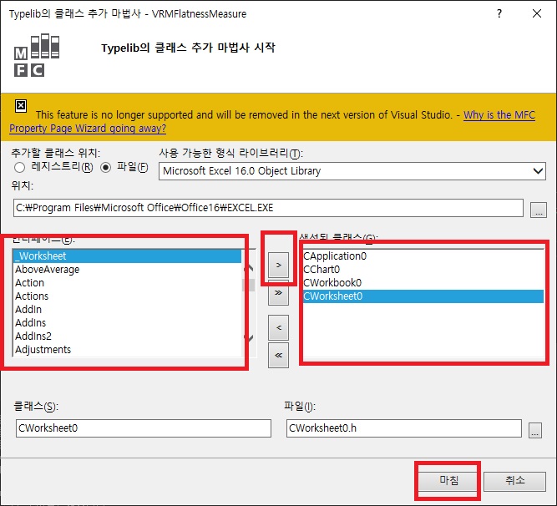This screenshot has height=506, width=557.
Task: Dismiss the yellow warning with the X icon
Action: (21, 106)
